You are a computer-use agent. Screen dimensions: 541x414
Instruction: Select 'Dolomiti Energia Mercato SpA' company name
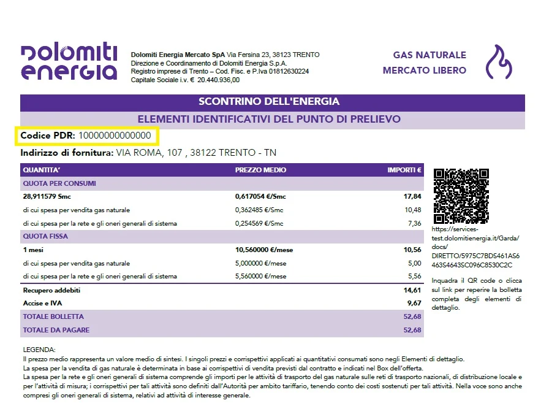point(178,55)
